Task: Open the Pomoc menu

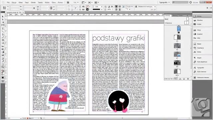Action: 60,2
